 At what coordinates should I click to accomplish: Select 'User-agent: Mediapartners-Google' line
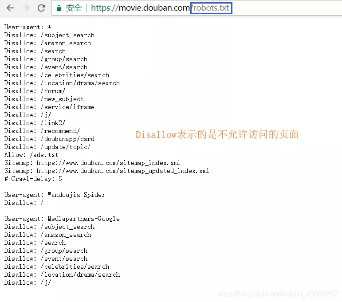[x=62, y=219]
